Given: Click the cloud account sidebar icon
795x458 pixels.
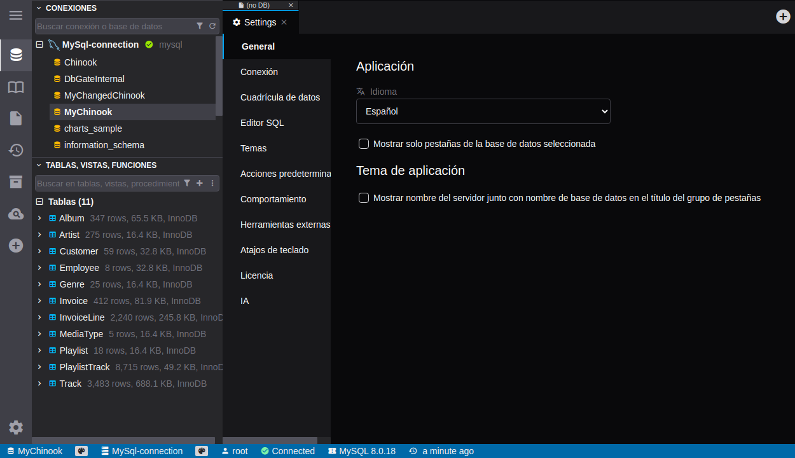Looking at the screenshot, I should point(16,214).
